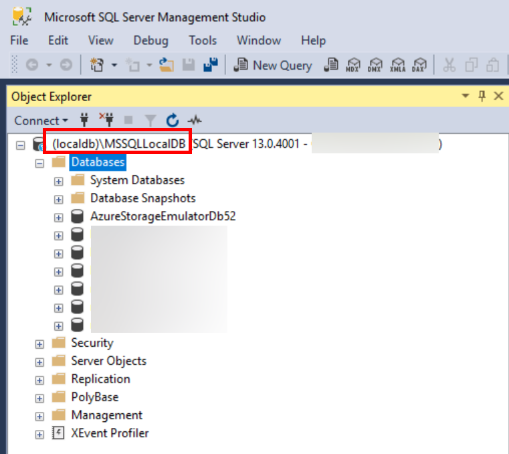Image resolution: width=509 pixels, height=454 pixels.
Task: Click the Cut scissors icon
Action: (x=449, y=65)
